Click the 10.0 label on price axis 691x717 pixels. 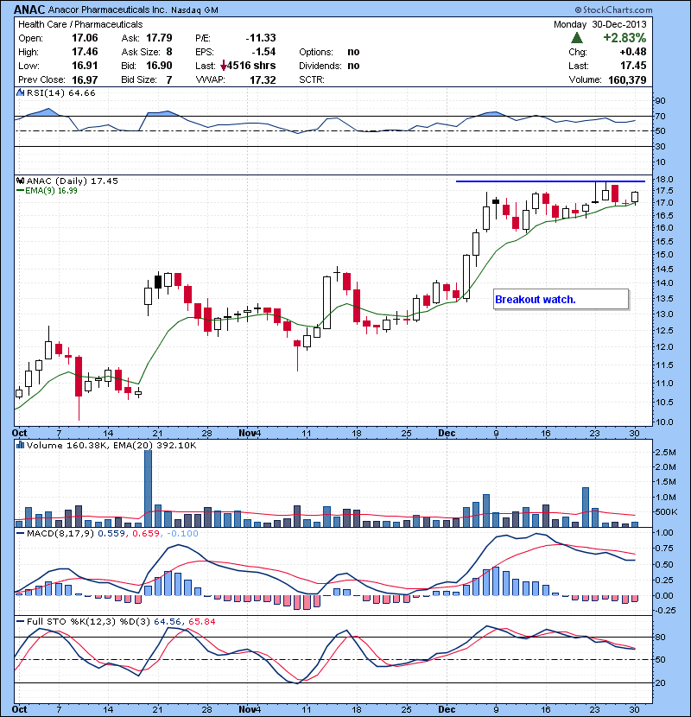664,422
